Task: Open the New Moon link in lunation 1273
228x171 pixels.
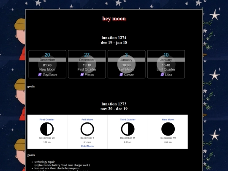Action: pyautogui.click(x=168, y=119)
